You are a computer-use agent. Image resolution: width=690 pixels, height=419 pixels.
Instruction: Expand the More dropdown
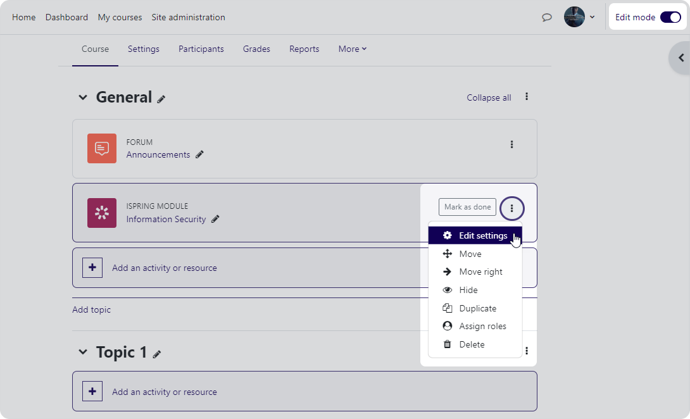tap(353, 49)
